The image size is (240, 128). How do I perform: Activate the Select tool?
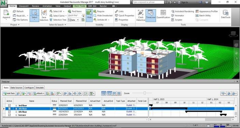[x=34, y=16]
